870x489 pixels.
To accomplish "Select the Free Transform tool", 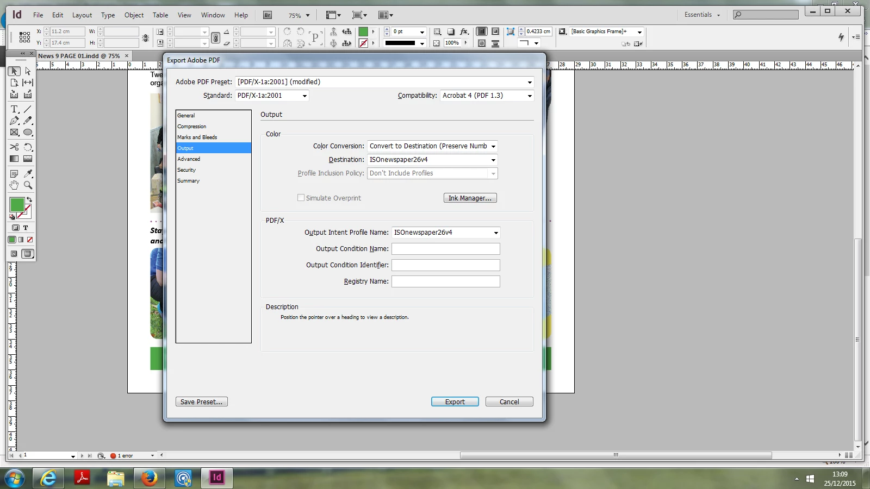I will point(28,147).
